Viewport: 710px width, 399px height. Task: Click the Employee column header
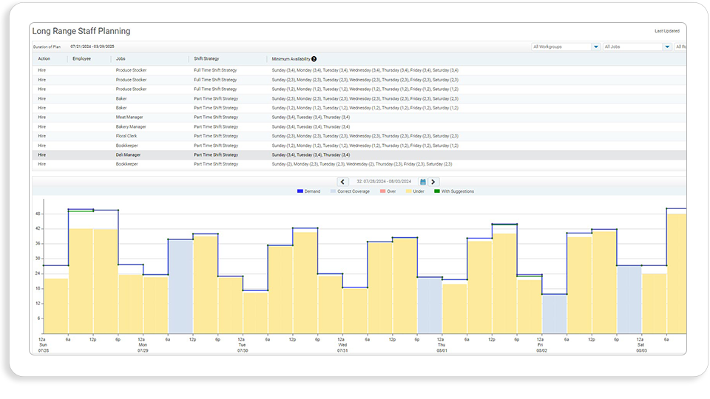point(81,59)
